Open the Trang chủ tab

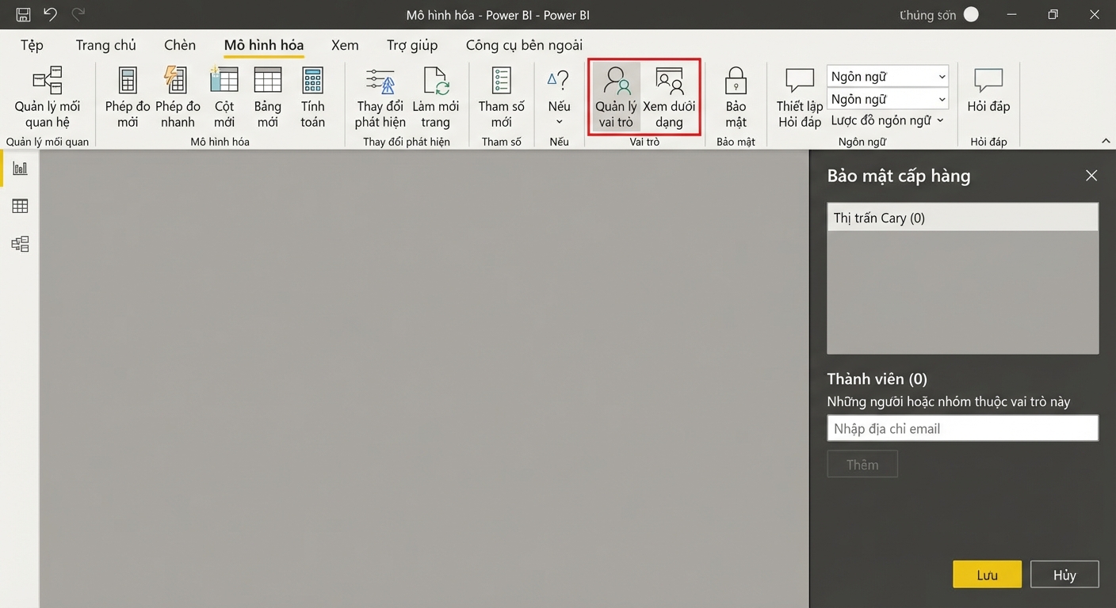[106, 45]
